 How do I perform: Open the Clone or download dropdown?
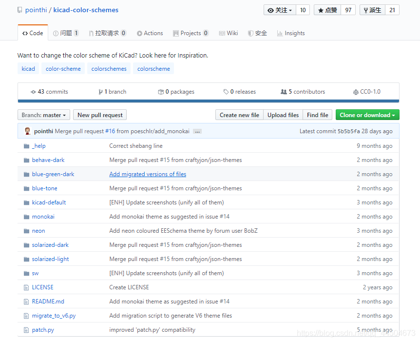click(x=367, y=115)
